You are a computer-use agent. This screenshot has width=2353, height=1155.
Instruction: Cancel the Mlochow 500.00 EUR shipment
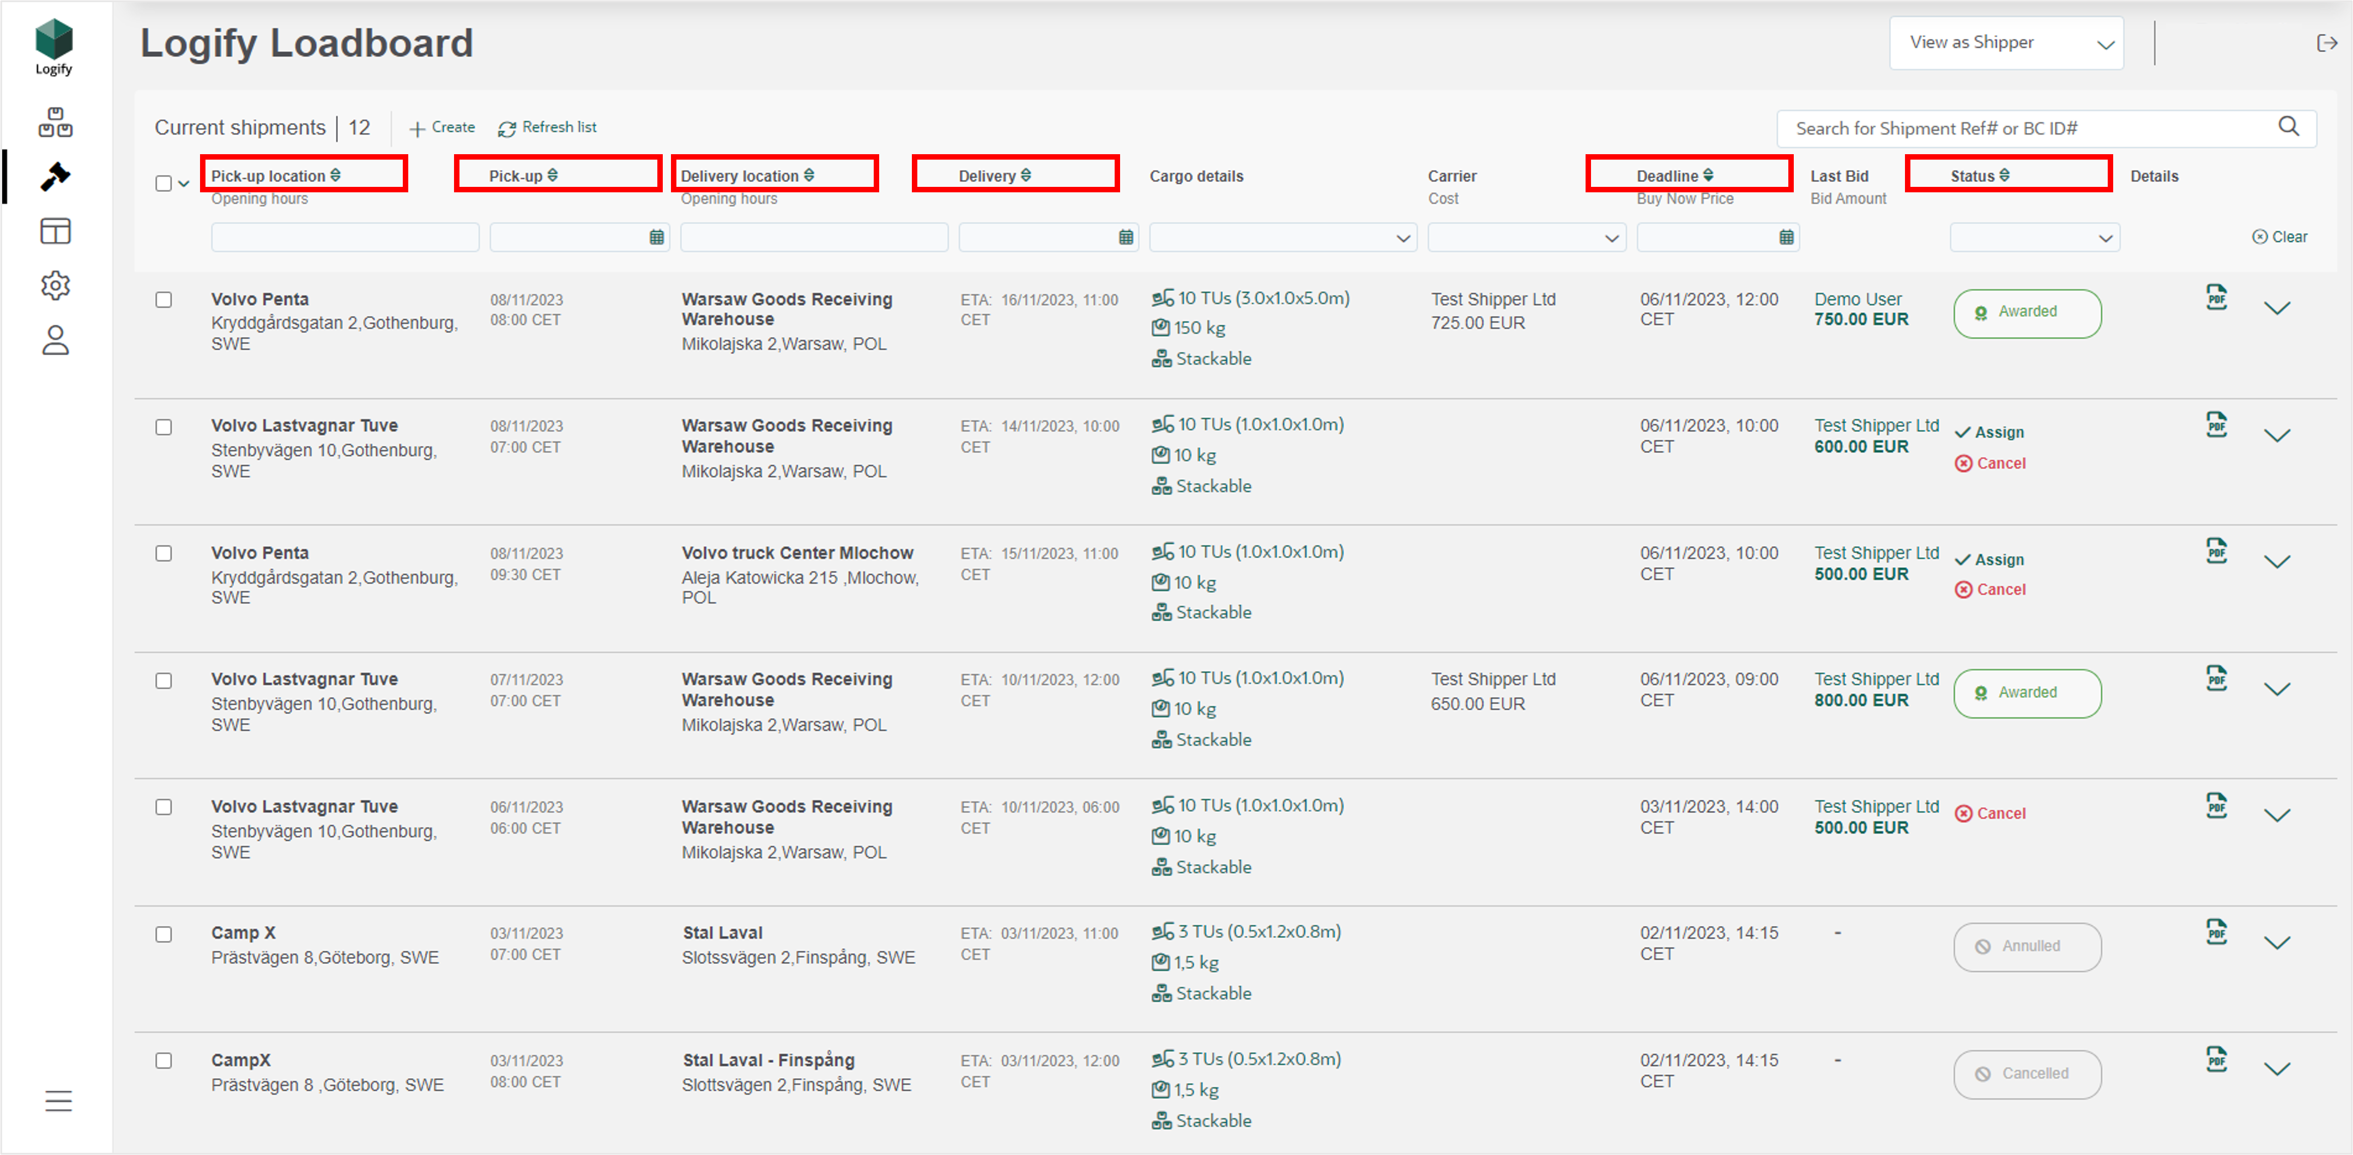coord(1991,590)
